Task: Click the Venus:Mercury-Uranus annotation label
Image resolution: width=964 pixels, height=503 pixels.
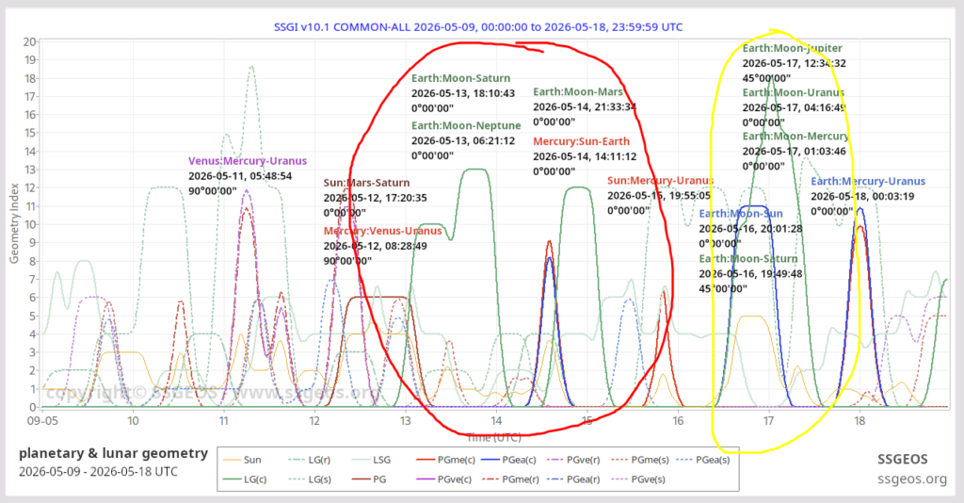Action: [248, 160]
